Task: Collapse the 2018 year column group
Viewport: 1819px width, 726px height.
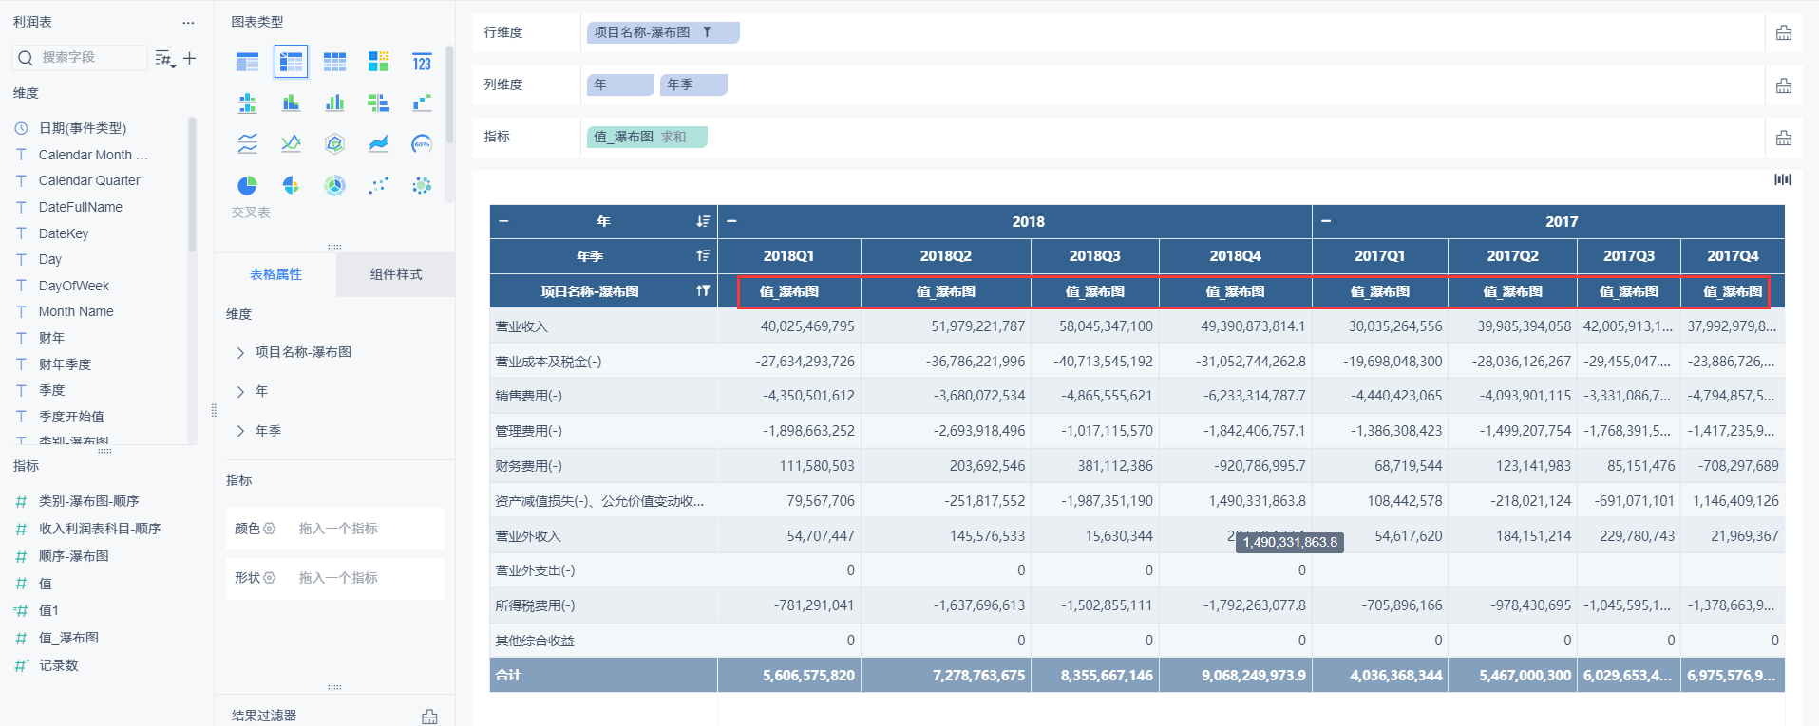Action: point(731,221)
